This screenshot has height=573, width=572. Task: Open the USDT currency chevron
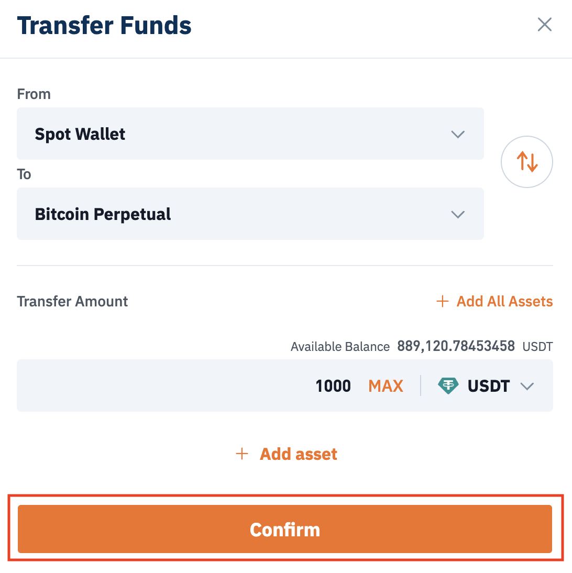527,386
